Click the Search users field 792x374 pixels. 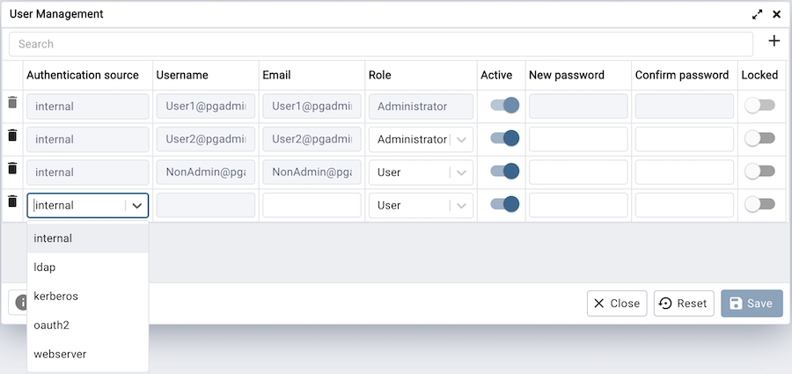pos(380,44)
